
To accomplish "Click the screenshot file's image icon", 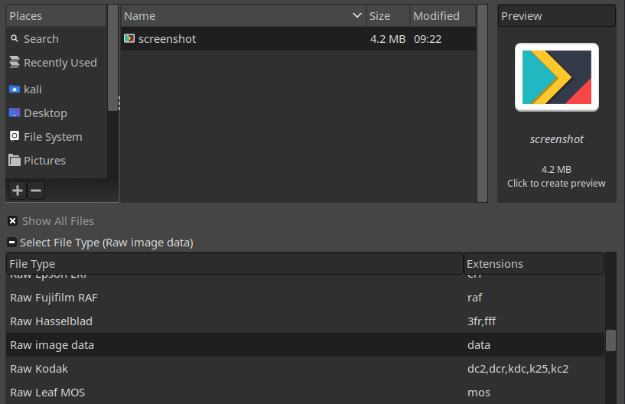I will click(x=129, y=38).
